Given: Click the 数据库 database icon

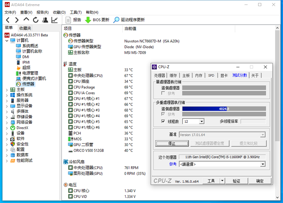Looking at the screenshot, I should coord(12,155).
